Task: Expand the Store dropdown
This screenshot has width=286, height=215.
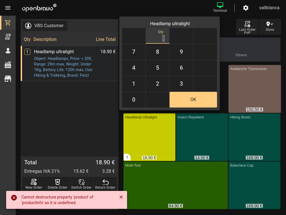Action: [270, 27]
